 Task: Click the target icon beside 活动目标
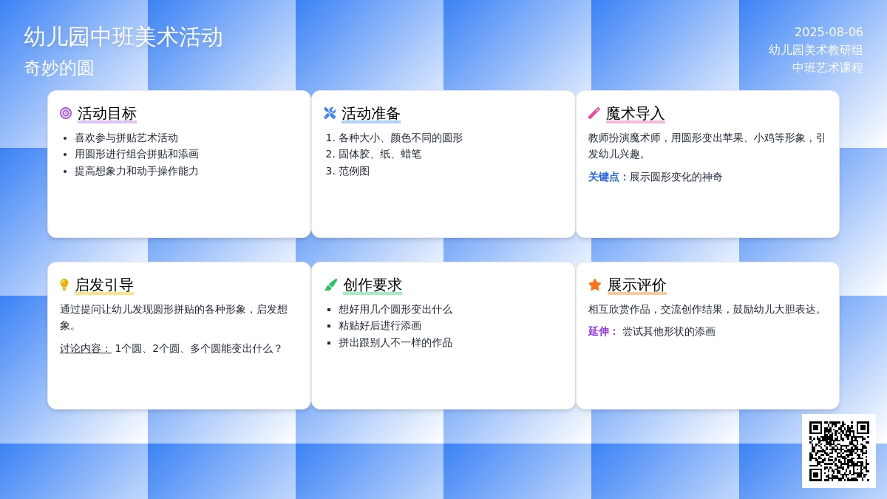point(66,113)
